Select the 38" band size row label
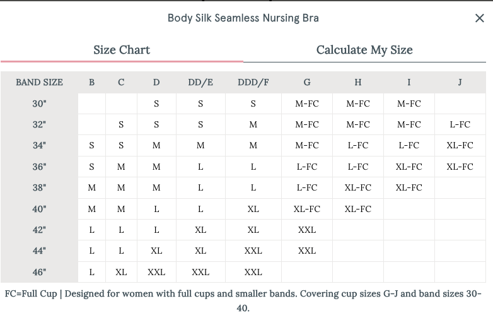The height and width of the screenshot is (325, 493). tap(39, 188)
